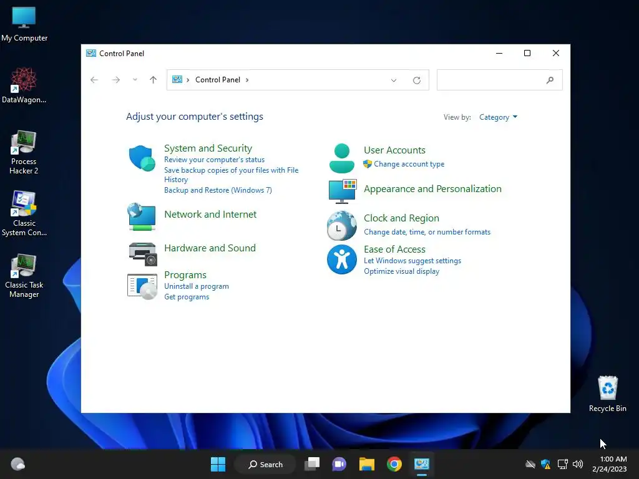Click Change date, time, or number formats
The height and width of the screenshot is (479, 639).
(x=427, y=232)
